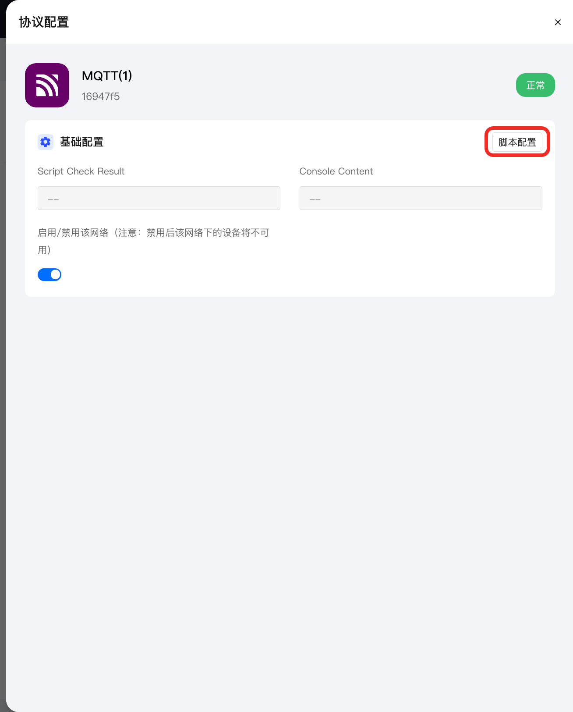573x712 pixels.
Task: Click the Script Check Result label
Action: tap(81, 171)
